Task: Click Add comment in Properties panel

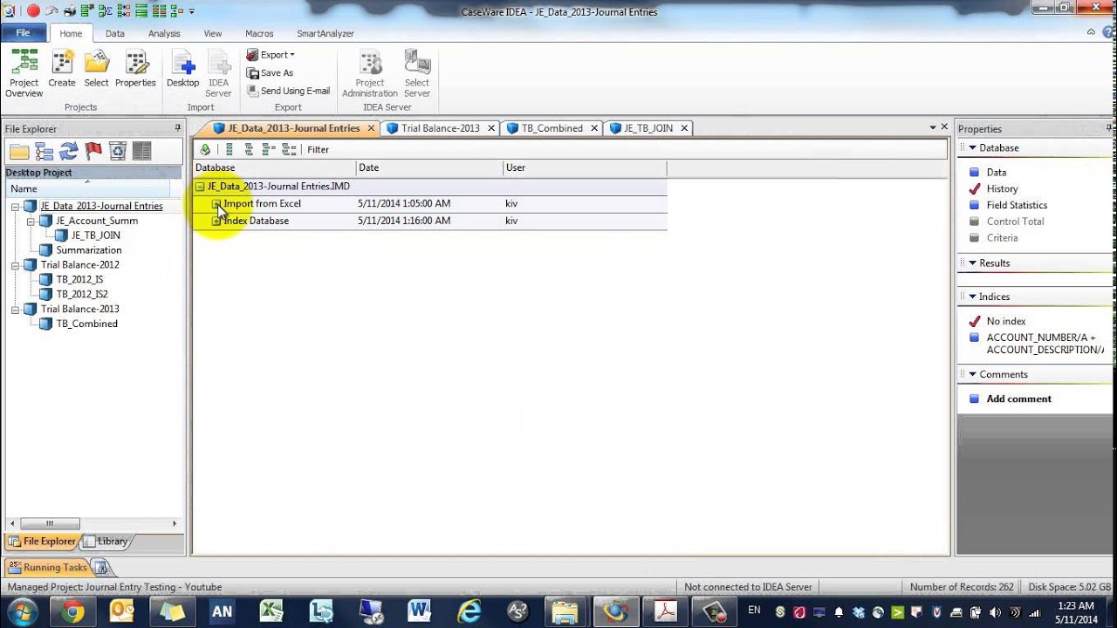Action: point(1018,399)
